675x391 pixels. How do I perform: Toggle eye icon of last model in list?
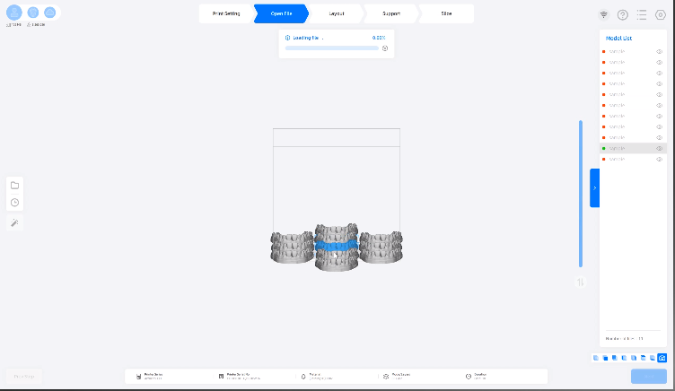tap(659, 159)
